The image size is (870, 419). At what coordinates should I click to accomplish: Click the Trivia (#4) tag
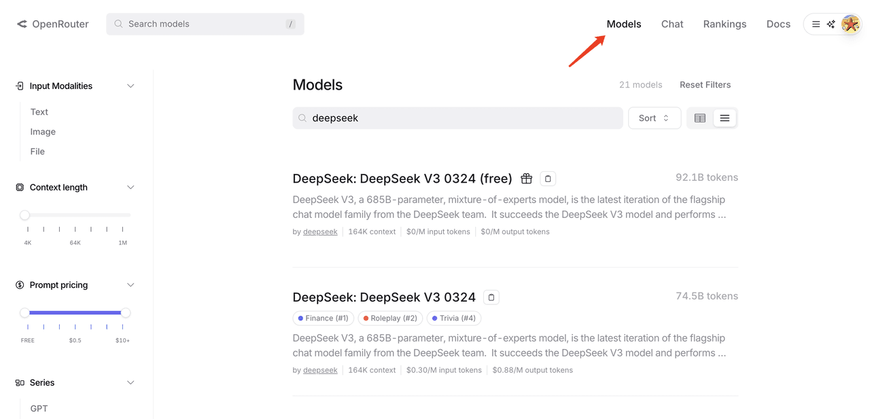(454, 318)
